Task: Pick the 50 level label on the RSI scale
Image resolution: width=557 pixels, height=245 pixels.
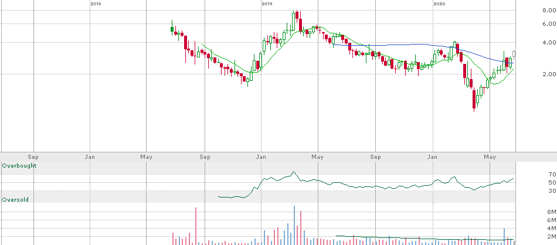Action: (552, 182)
